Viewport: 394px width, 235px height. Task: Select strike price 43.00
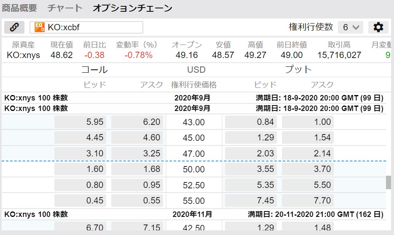pos(194,122)
